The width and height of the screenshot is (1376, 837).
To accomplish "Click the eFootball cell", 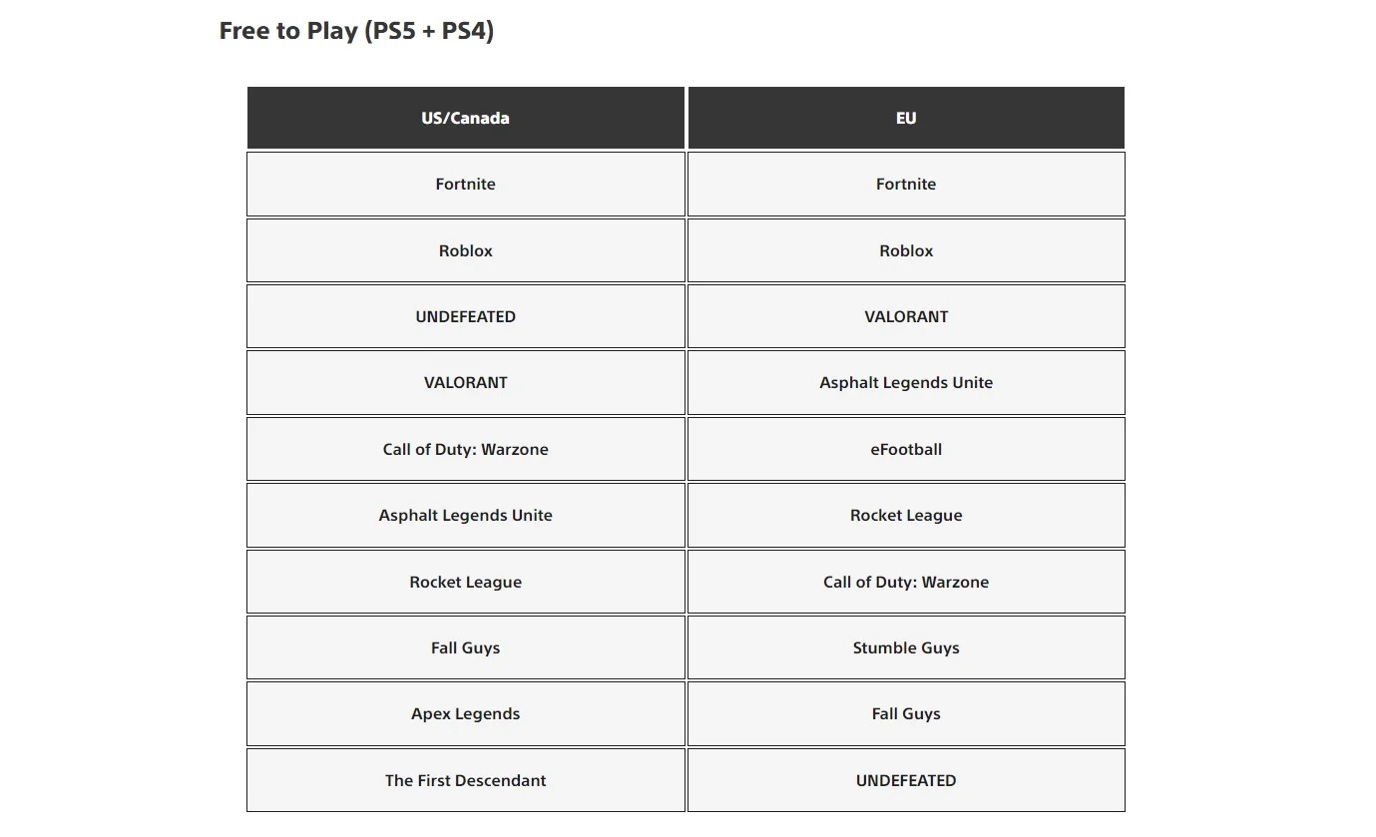I will tap(905, 449).
